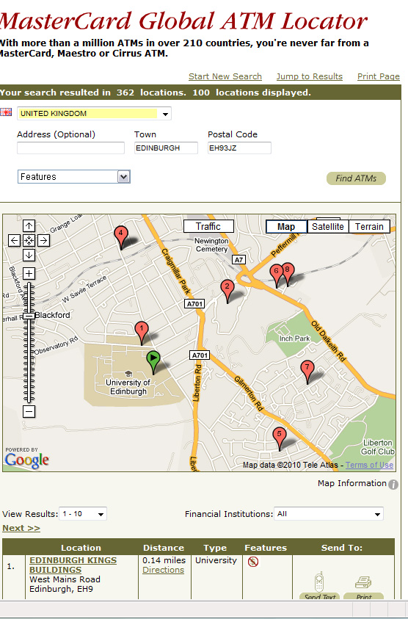This screenshot has width=408, height=619.
Task: Click the map zoom slider handle
Action: 29,316
